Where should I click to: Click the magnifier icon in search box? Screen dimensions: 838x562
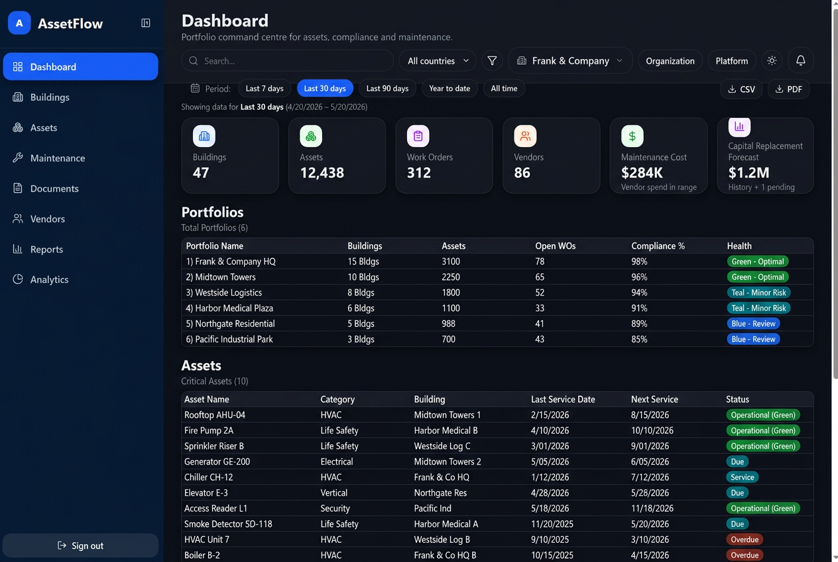(194, 61)
